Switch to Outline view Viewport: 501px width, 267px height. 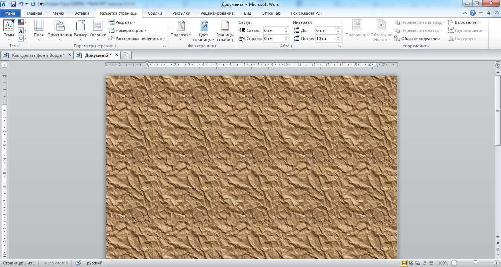[424, 263]
